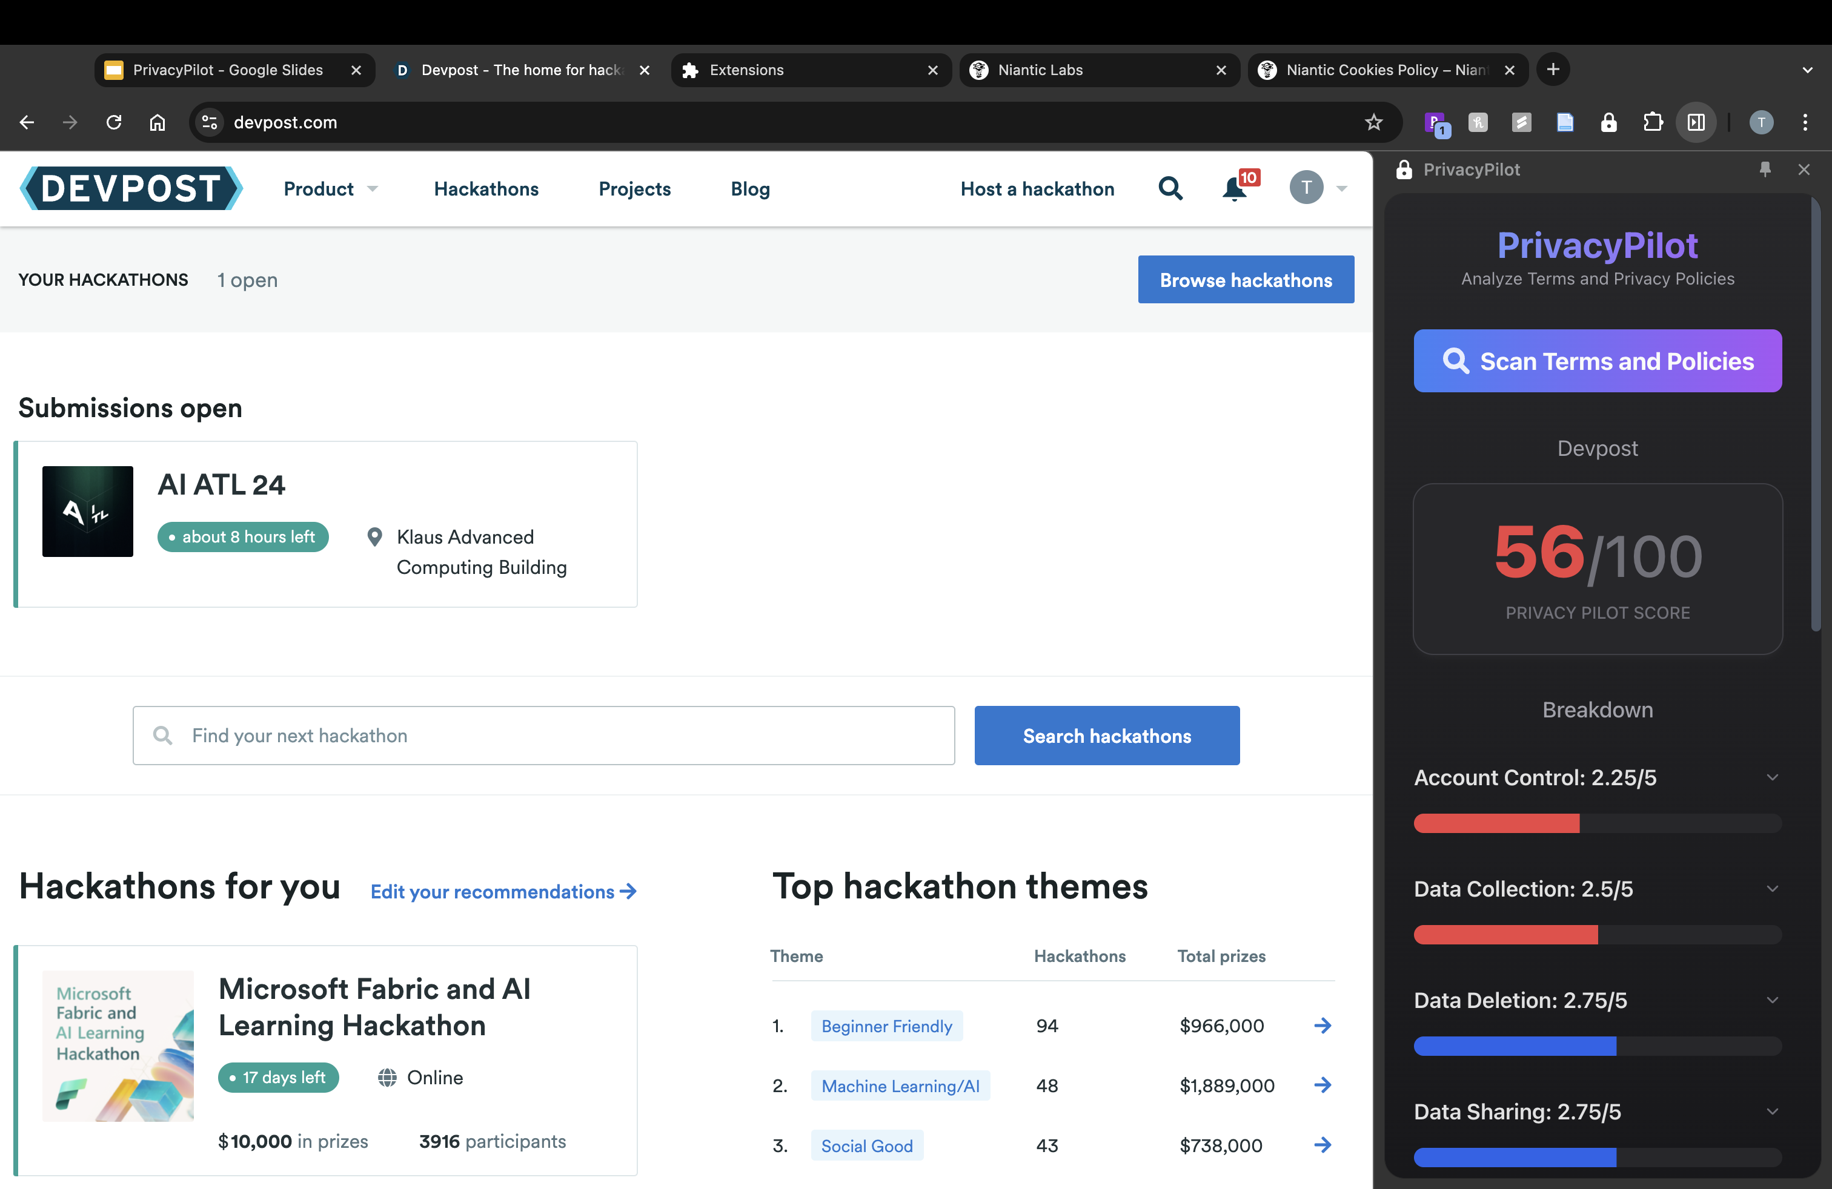
Task: Open Devpost search with the magnifier icon
Action: click(x=1170, y=188)
